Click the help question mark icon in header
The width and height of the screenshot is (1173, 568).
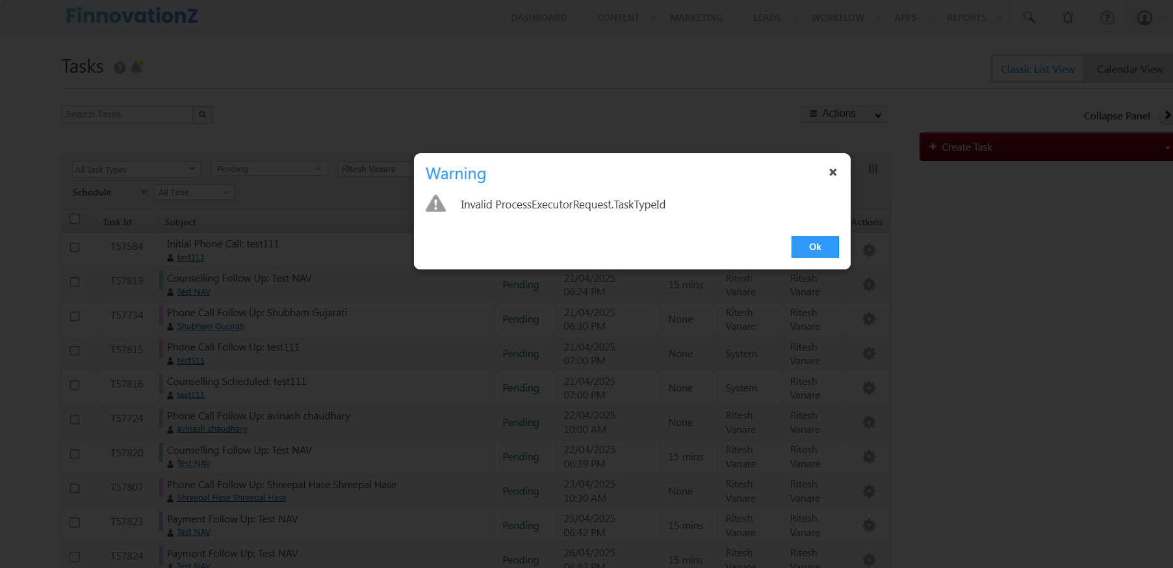(1107, 18)
